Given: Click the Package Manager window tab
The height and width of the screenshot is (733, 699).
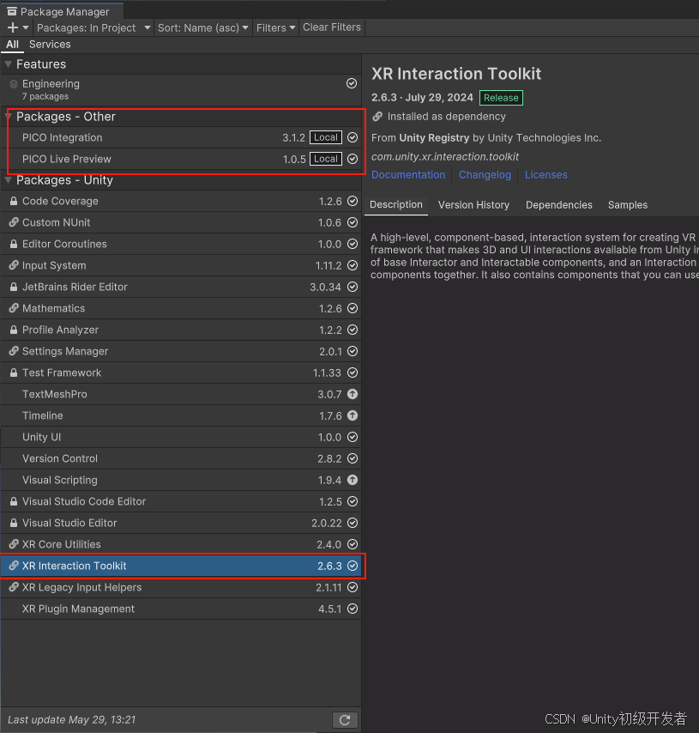Looking at the screenshot, I should 62,11.
